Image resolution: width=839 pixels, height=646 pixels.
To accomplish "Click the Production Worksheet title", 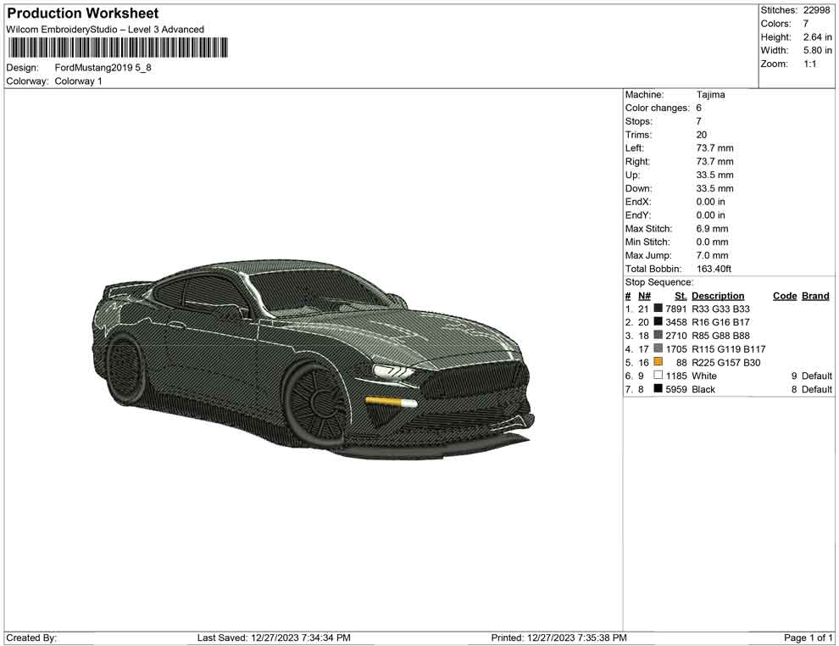I will tap(83, 14).
